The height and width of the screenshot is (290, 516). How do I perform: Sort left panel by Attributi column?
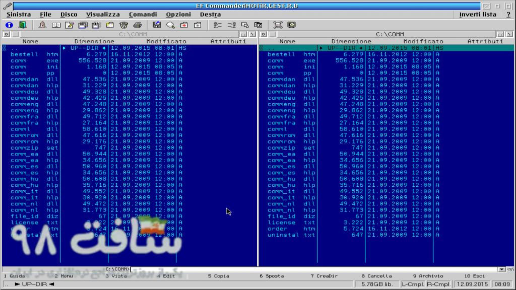click(228, 41)
